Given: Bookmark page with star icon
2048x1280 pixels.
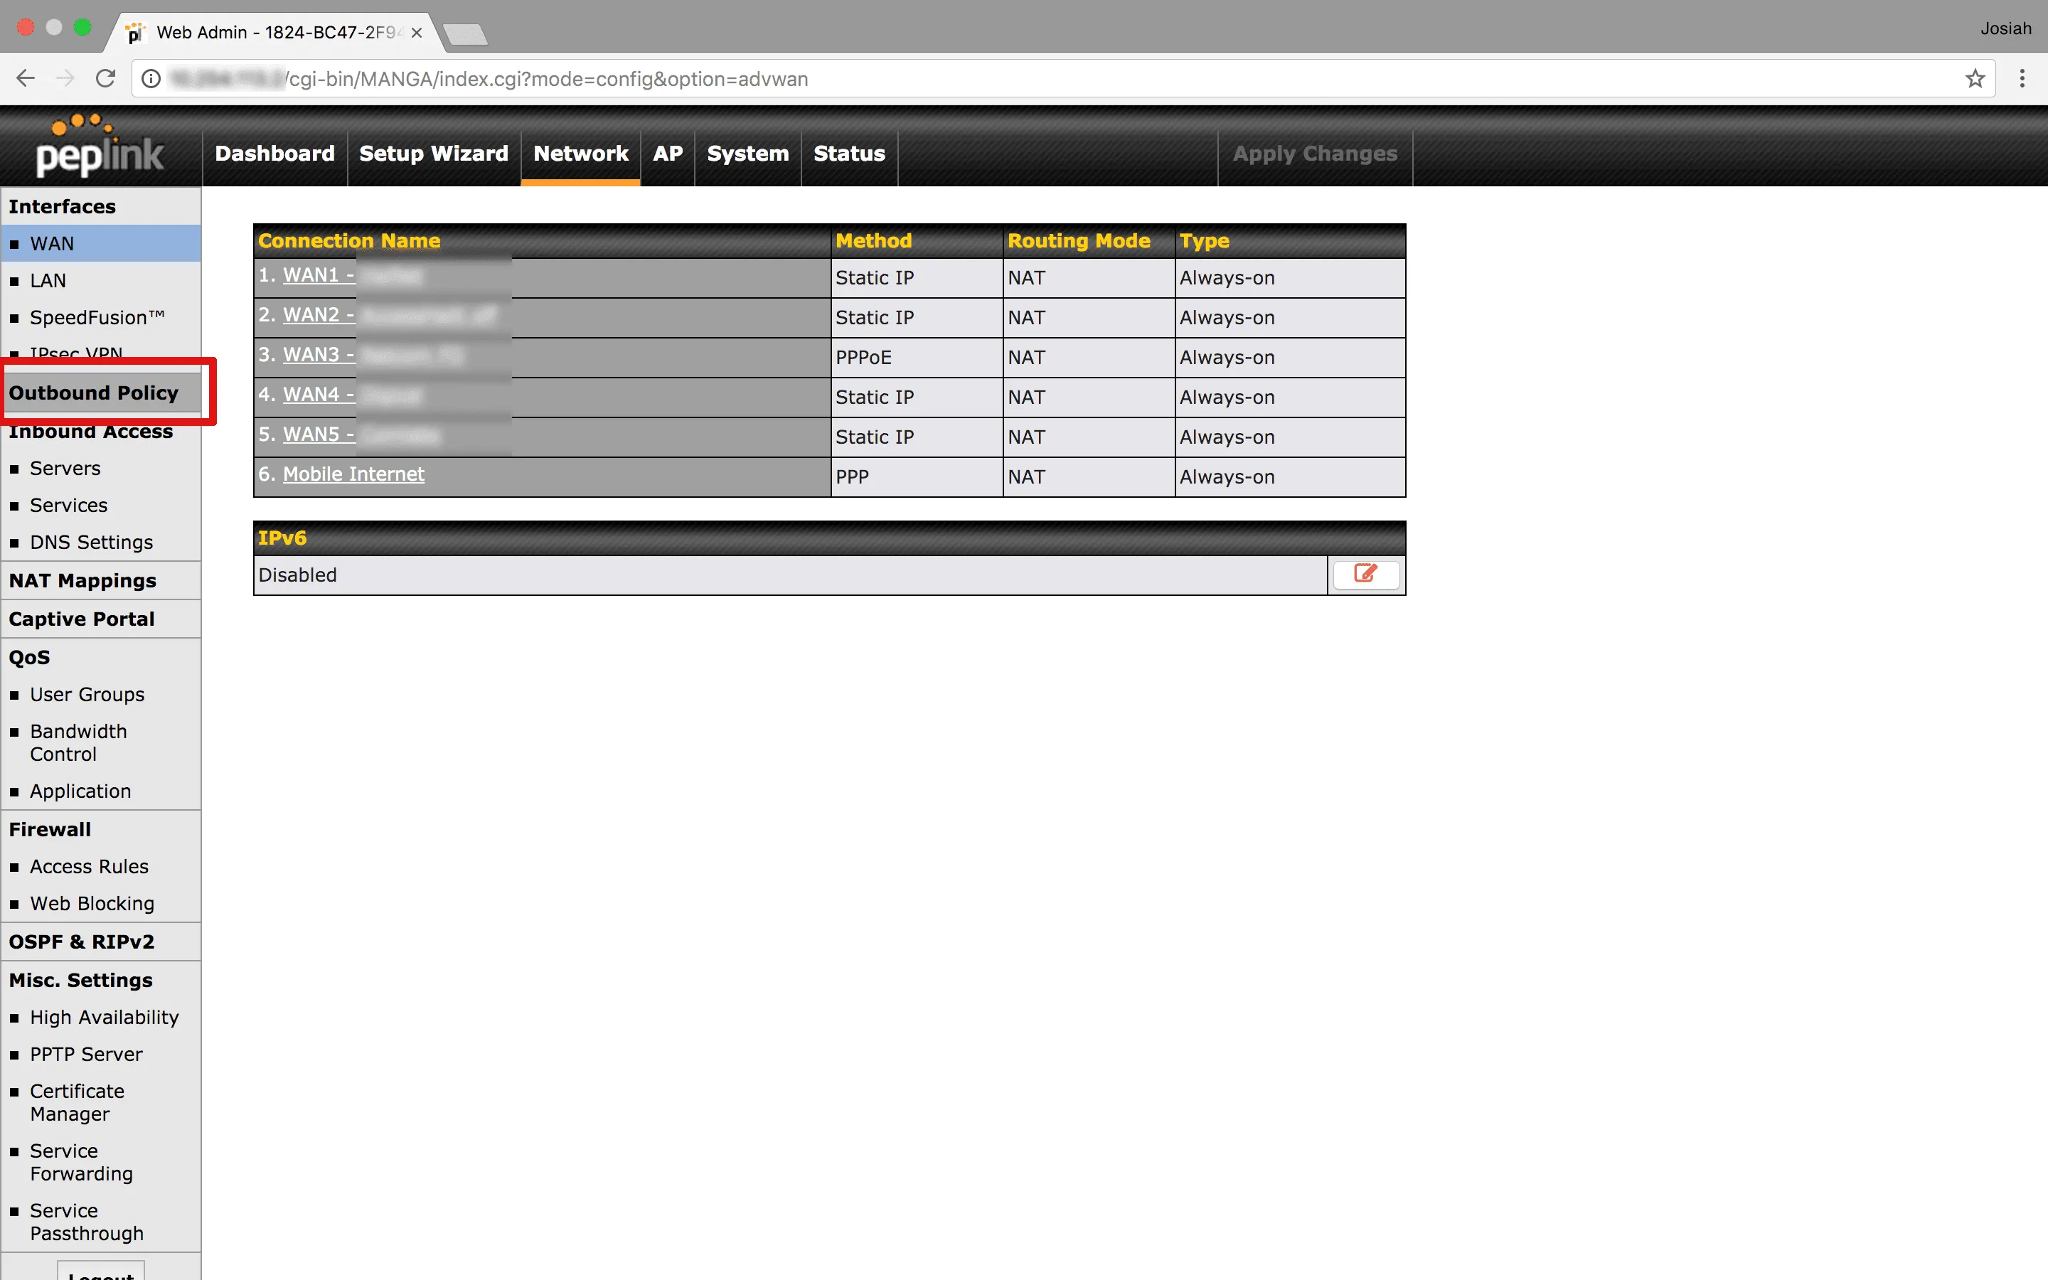Looking at the screenshot, I should pyautogui.click(x=1974, y=79).
